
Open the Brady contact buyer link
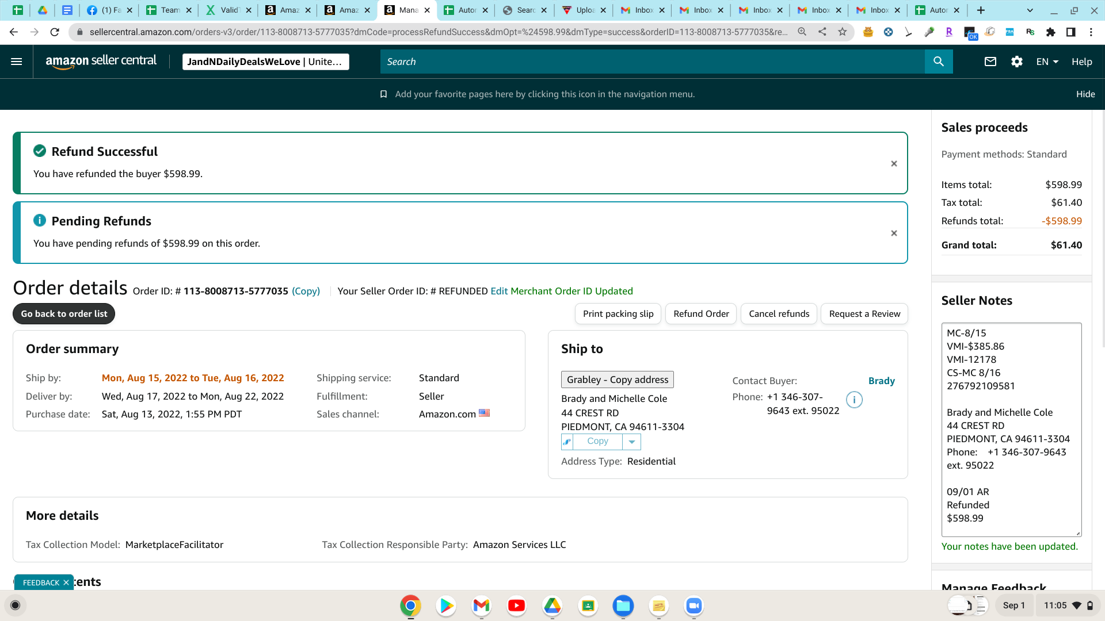pyautogui.click(x=881, y=381)
